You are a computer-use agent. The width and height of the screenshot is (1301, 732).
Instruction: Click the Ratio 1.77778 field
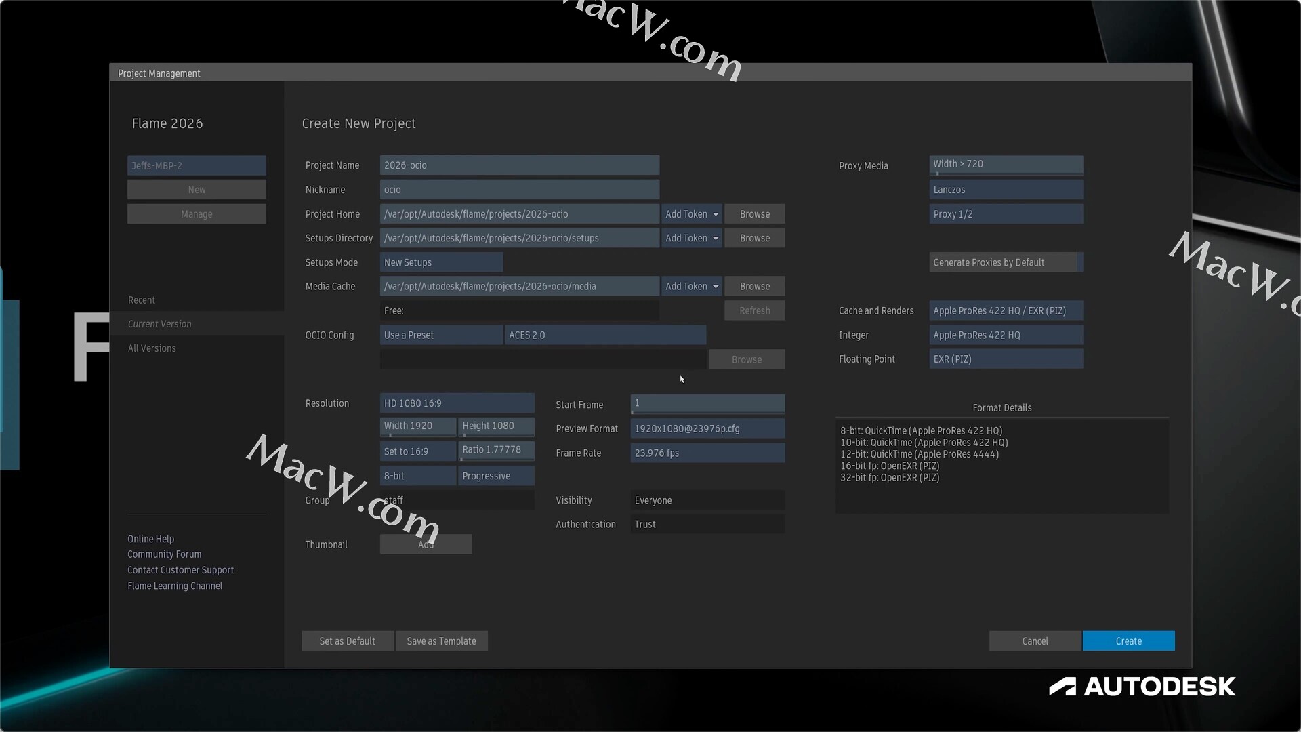[x=496, y=451]
